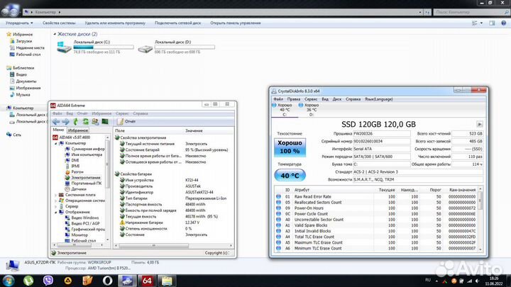
Task: Switch to the Избранное tab in AIDA64
Action: 78,130
